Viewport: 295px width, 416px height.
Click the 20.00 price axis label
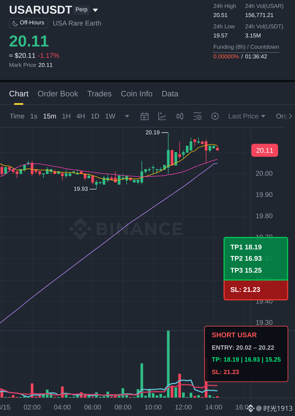click(x=264, y=173)
